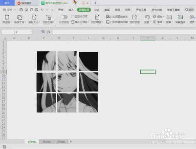Open the Paper Size (纸张大小) dropdown
This screenshot has height=149, width=196.
(34, 19)
